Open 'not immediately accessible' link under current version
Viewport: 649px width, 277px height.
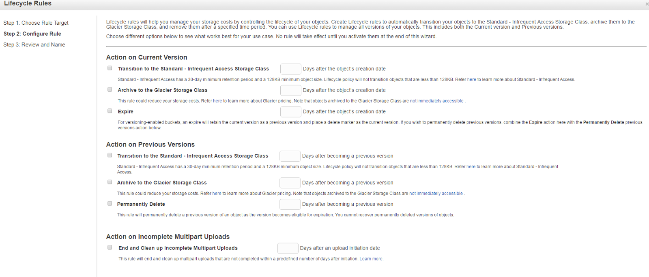(436, 101)
